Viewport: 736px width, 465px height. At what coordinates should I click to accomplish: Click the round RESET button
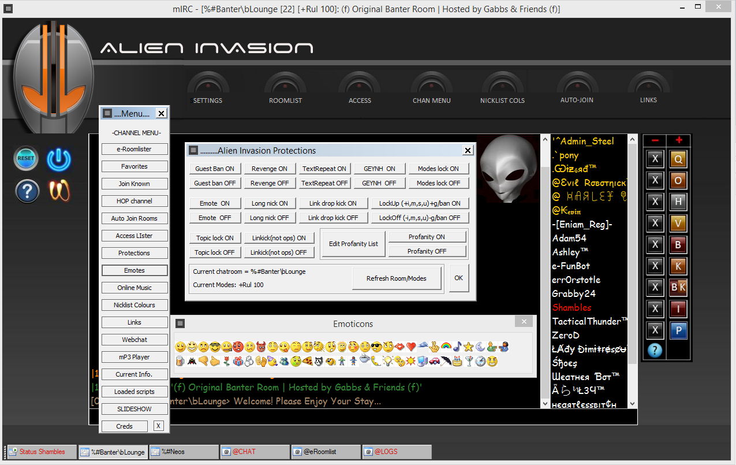(26, 158)
